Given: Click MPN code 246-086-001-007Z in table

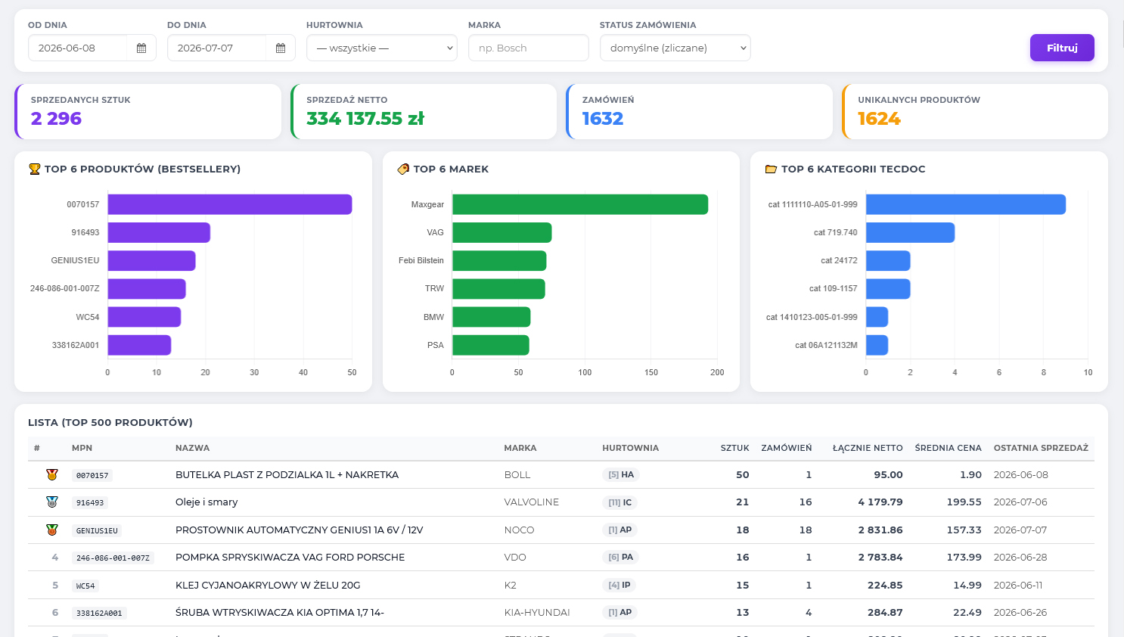Looking at the screenshot, I should (113, 558).
